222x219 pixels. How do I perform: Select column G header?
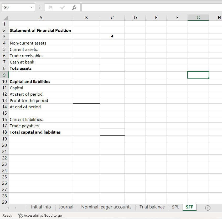[198, 18]
